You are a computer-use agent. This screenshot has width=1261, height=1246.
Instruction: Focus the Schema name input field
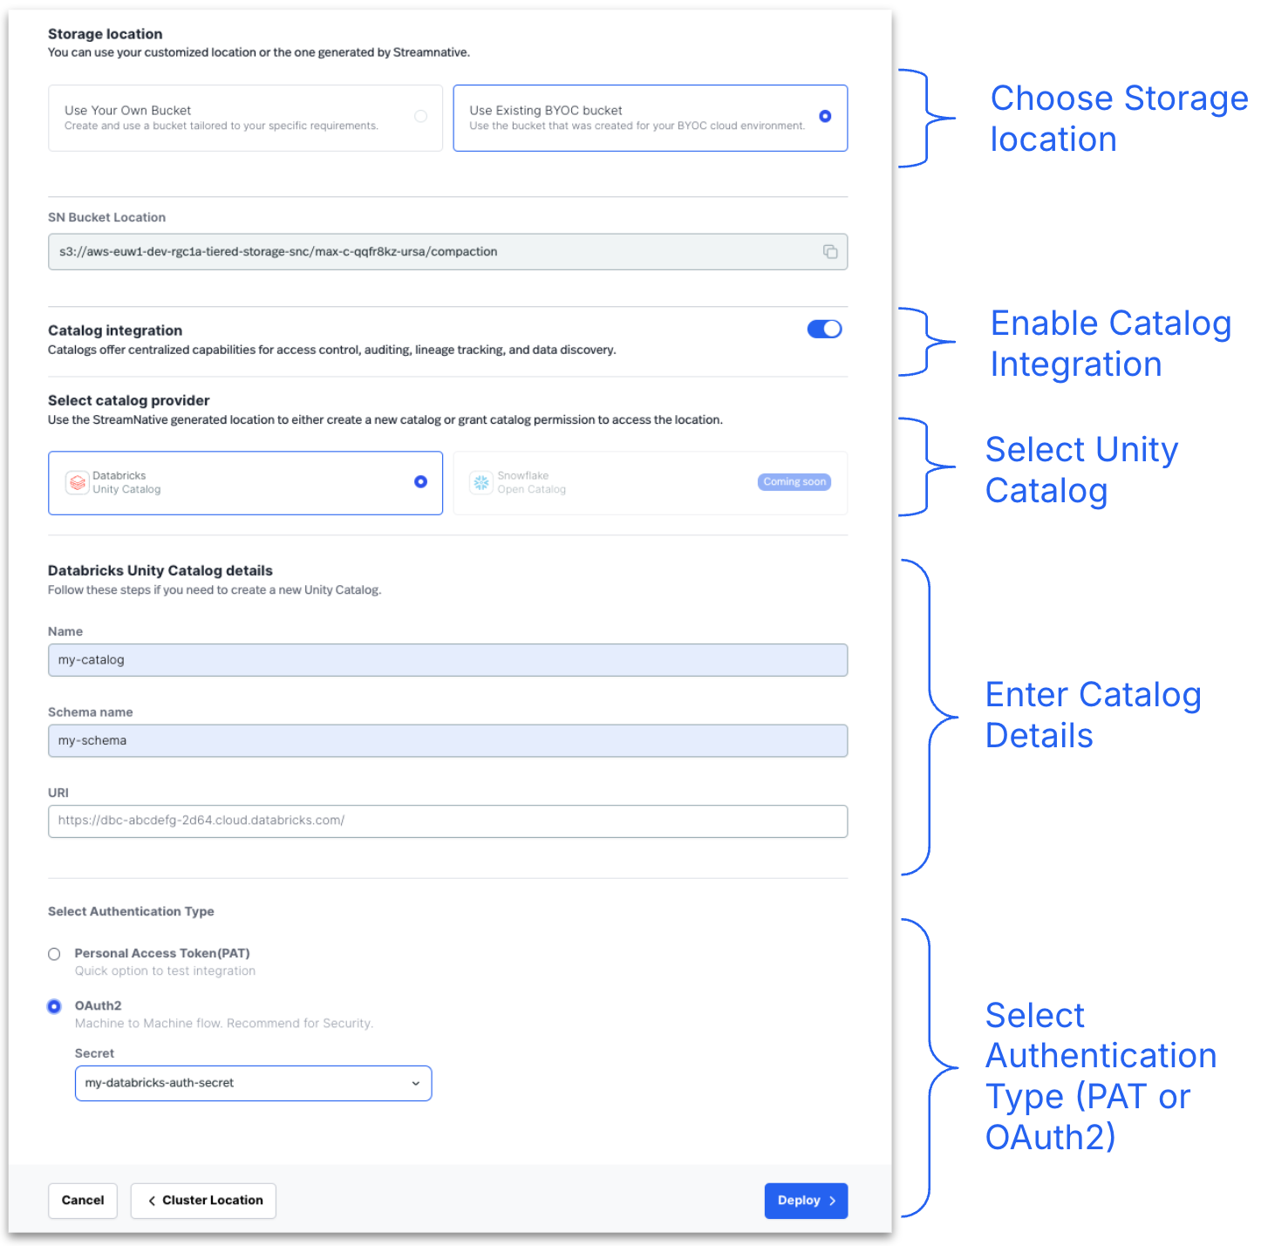coord(446,741)
